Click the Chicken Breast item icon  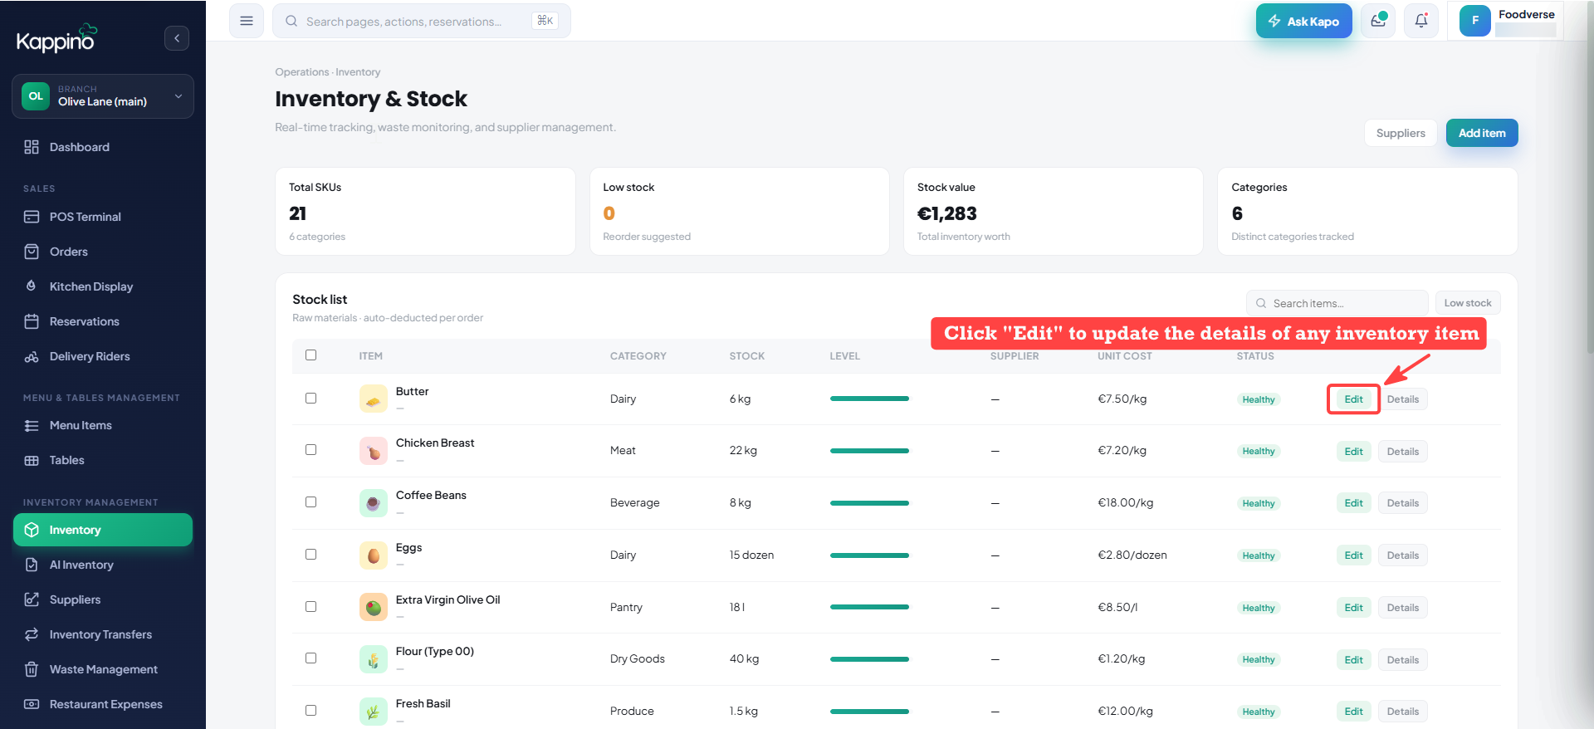coord(374,451)
